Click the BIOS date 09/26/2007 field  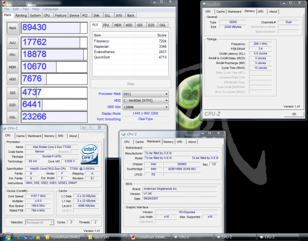[x=180, y=199]
